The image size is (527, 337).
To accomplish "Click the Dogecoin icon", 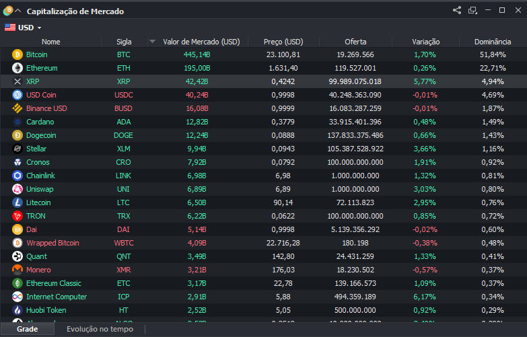I will coord(17,135).
